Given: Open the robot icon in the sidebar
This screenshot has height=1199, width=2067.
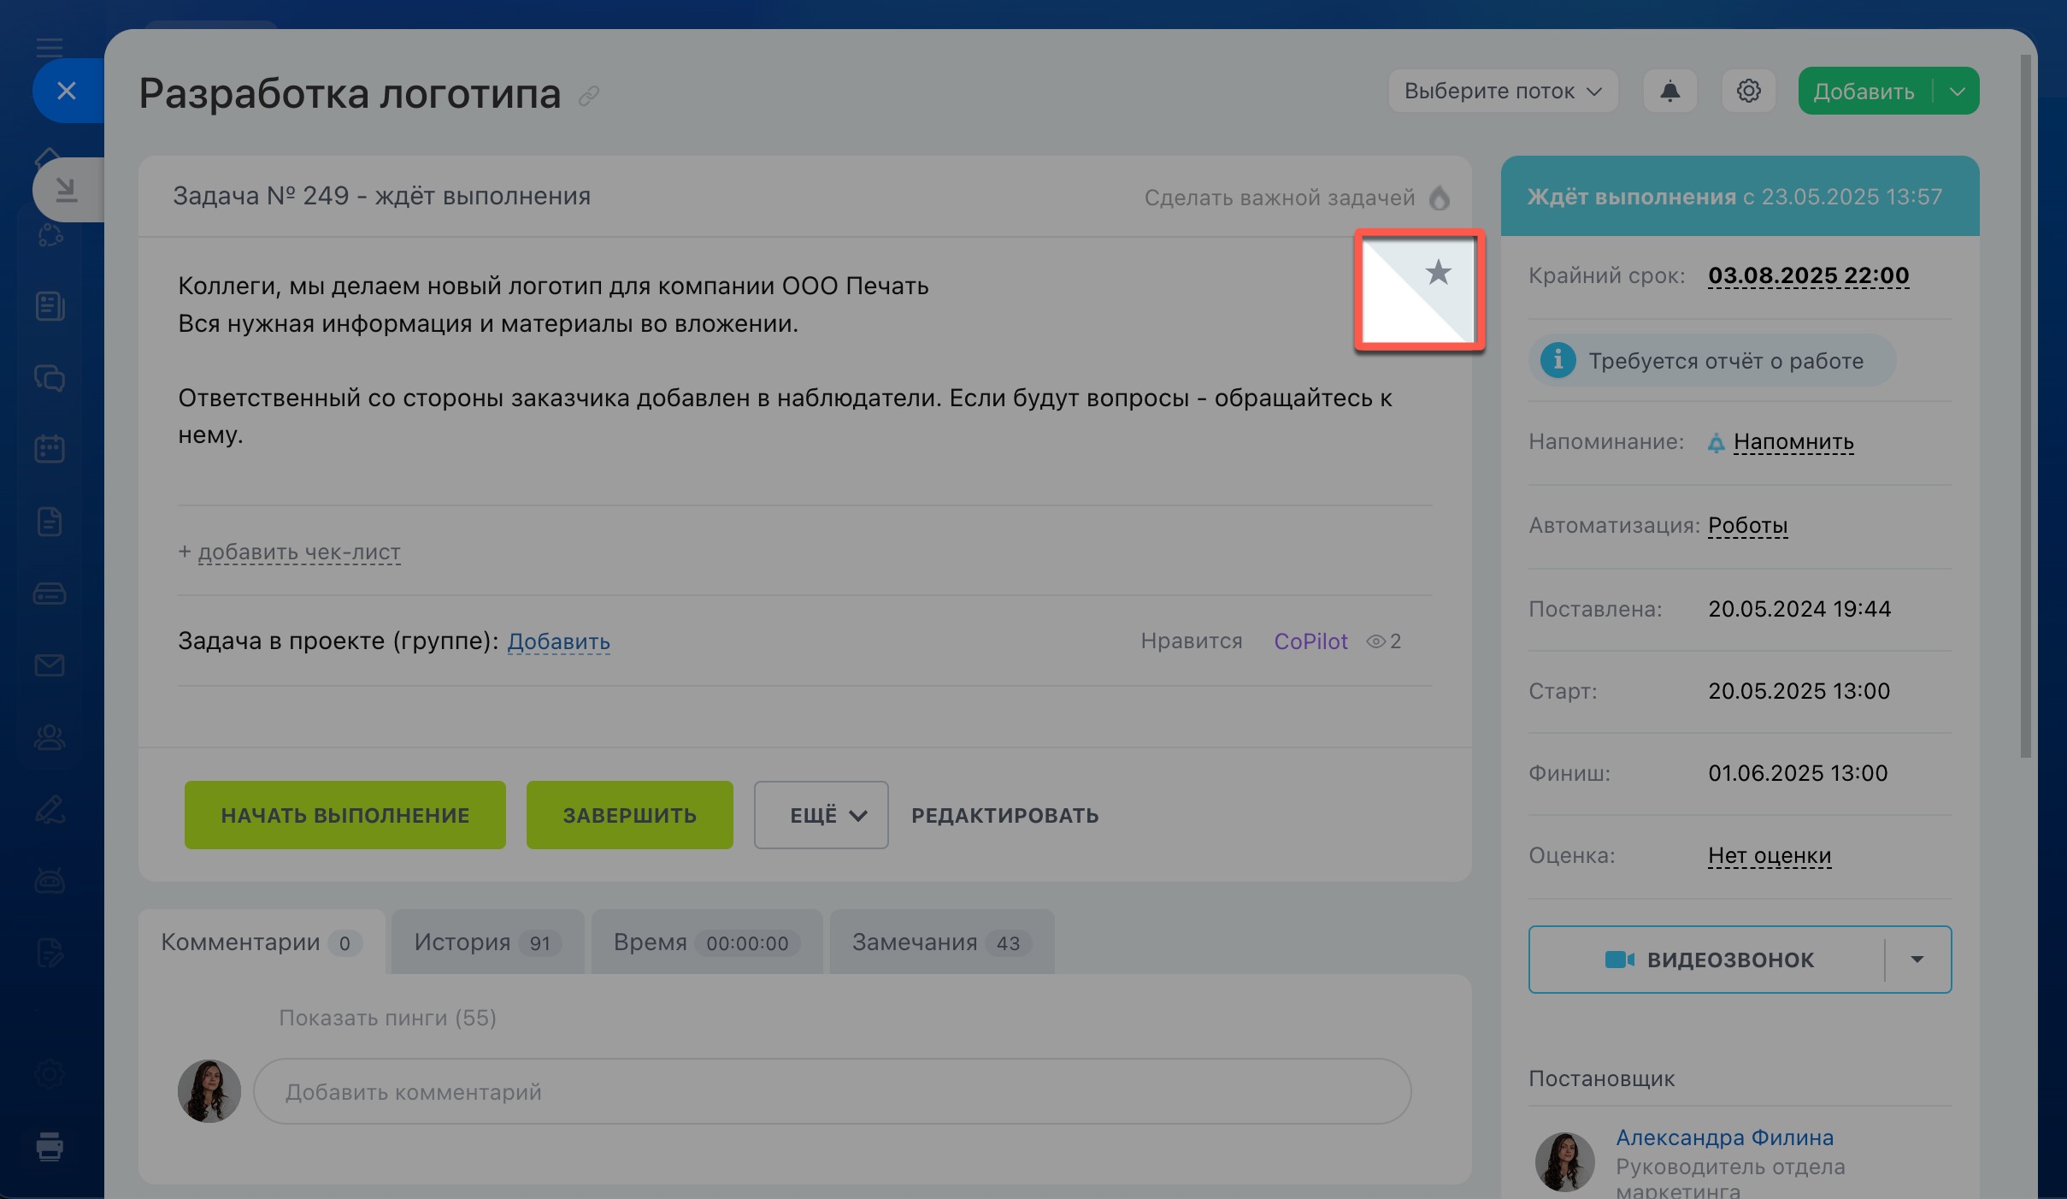Looking at the screenshot, I should point(50,880).
